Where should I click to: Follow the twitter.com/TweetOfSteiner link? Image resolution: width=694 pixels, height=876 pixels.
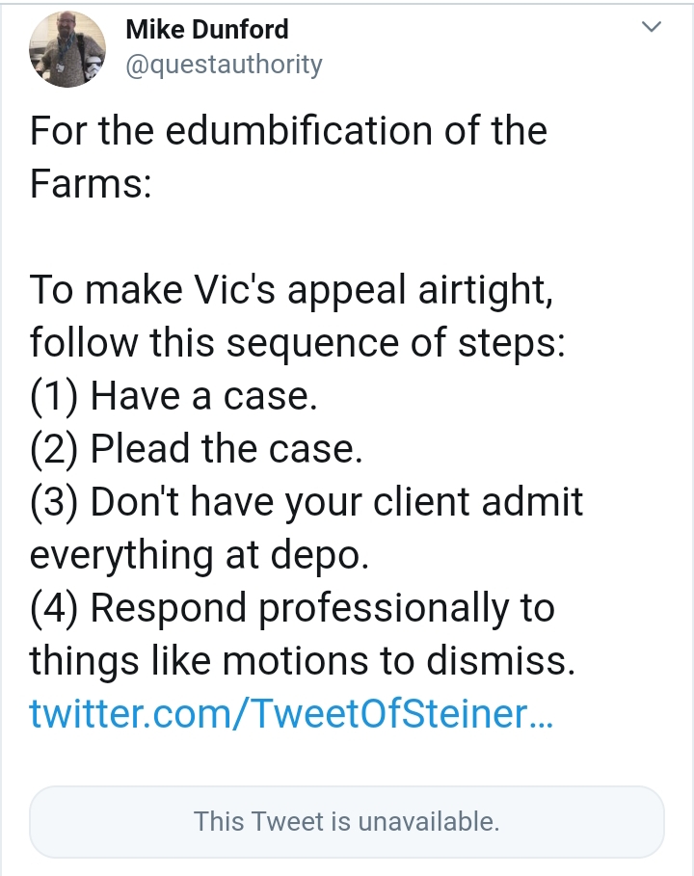pyautogui.click(x=291, y=713)
